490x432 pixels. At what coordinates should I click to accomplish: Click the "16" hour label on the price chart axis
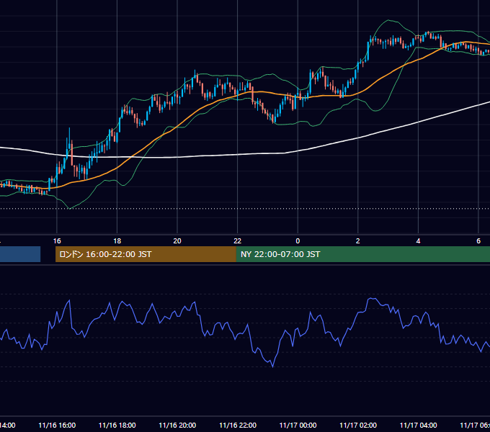pos(57,241)
